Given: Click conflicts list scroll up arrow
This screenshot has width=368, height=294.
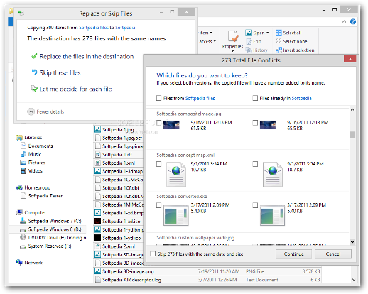Looking at the screenshot, I should point(352,109).
